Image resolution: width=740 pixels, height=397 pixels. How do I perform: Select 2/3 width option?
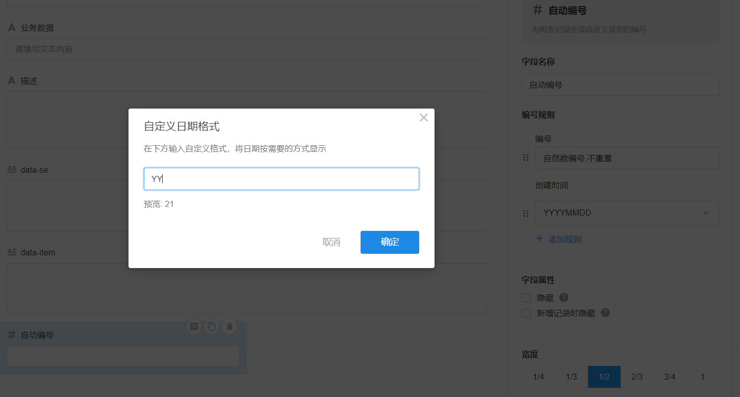coord(637,377)
